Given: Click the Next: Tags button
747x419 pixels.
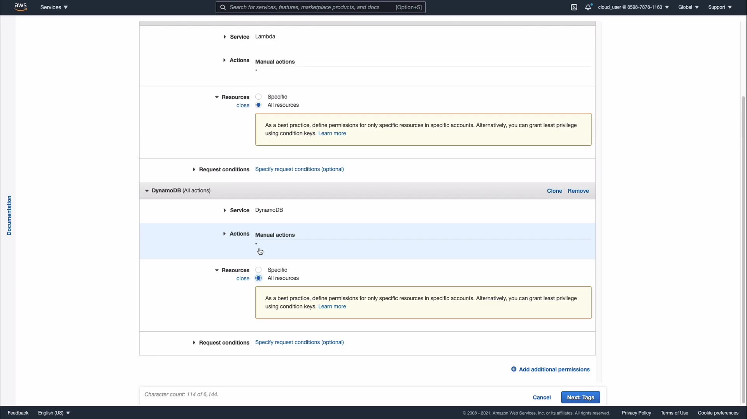Looking at the screenshot, I should point(580,397).
